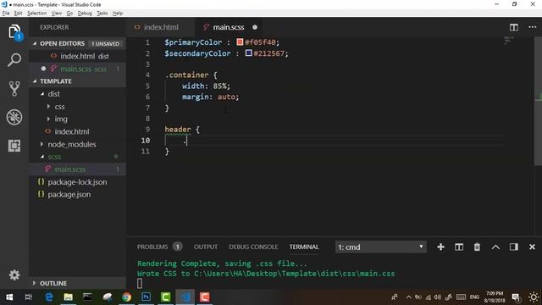Viewport: 542px width, 305px height.
Task: Open package.json in the file tree
Action: coord(69,194)
